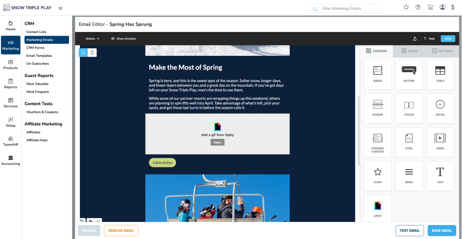Select the Button content block
The width and height of the screenshot is (462, 239).
tap(409, 75)
